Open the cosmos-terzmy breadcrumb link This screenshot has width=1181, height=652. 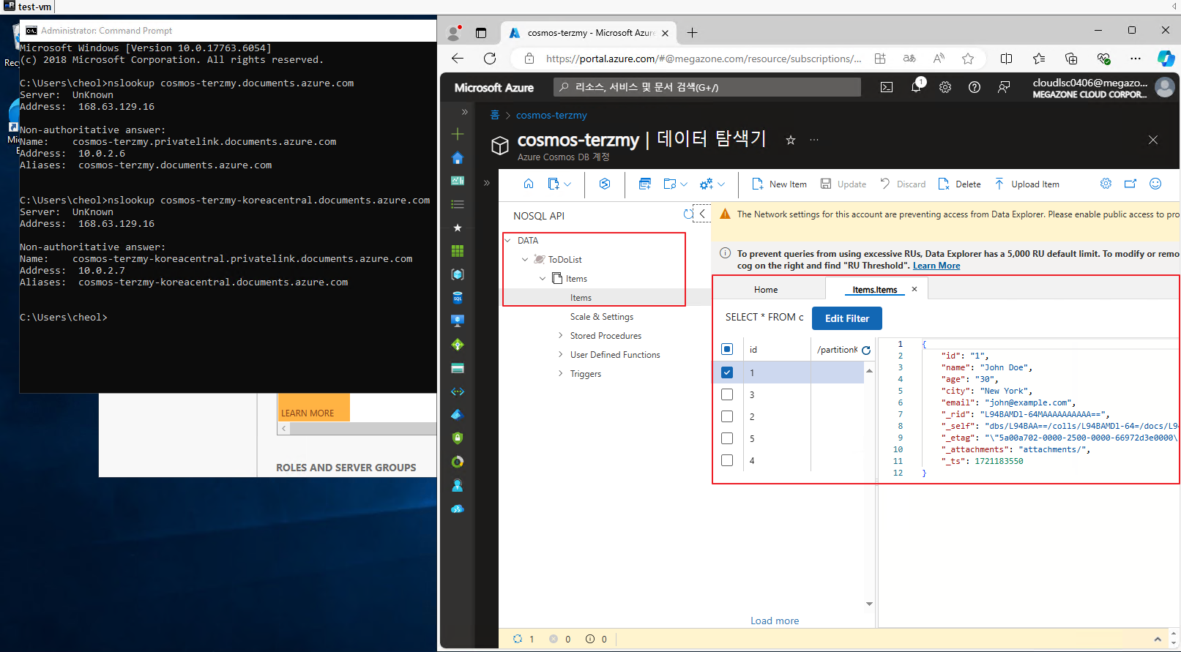[x=551, y=115]
